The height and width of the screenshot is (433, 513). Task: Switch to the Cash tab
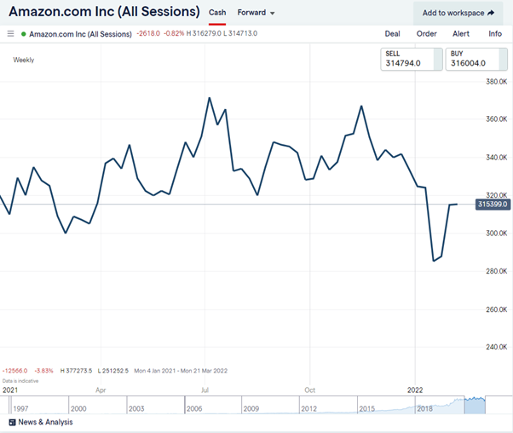coord(217,13)
